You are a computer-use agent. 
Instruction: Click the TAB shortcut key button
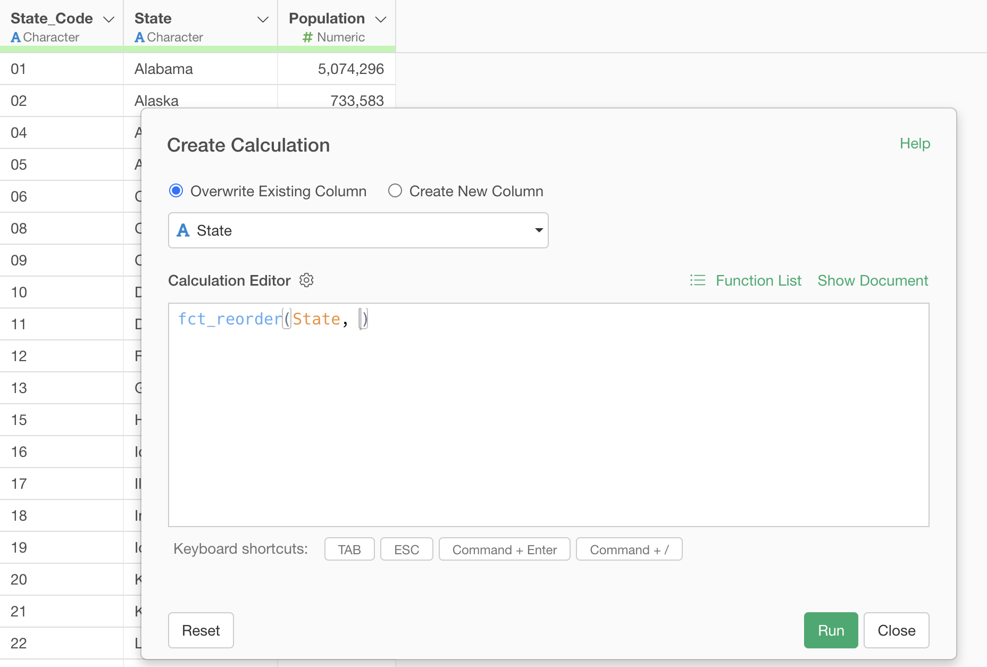tap(349, 549)
